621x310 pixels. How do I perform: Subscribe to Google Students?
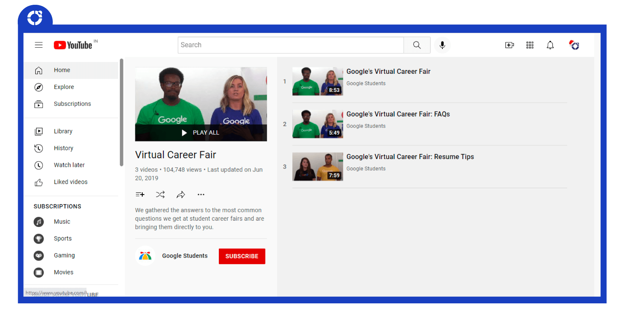pos(242,256)
